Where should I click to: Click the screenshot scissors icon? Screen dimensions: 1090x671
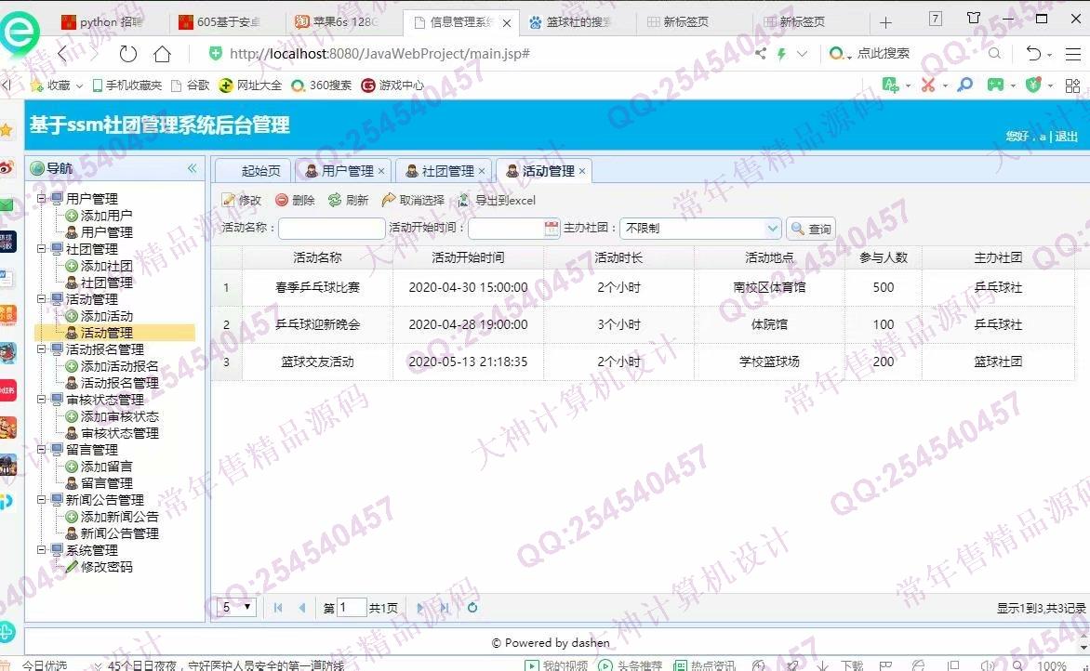[x=928, y=85]
